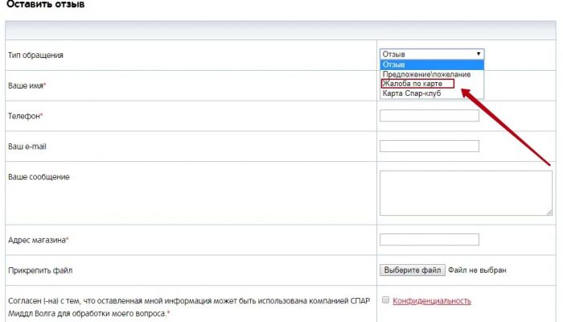Click the Телефон input field
The image size is (563, 322).
coord(429,116)
